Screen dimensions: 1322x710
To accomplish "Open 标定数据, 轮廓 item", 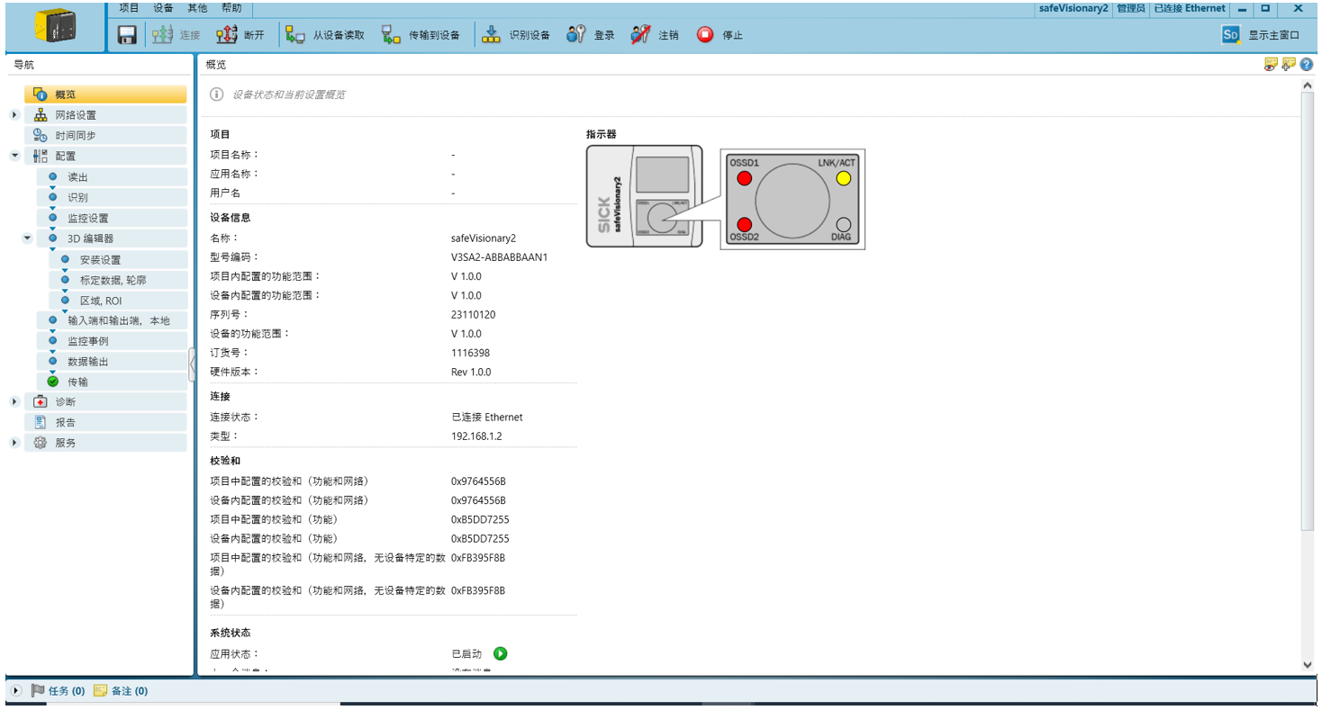I will pos(118,280).
